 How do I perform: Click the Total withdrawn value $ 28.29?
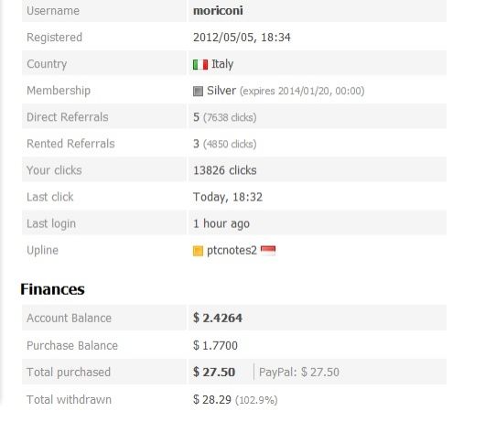click(x=212, y=400)
